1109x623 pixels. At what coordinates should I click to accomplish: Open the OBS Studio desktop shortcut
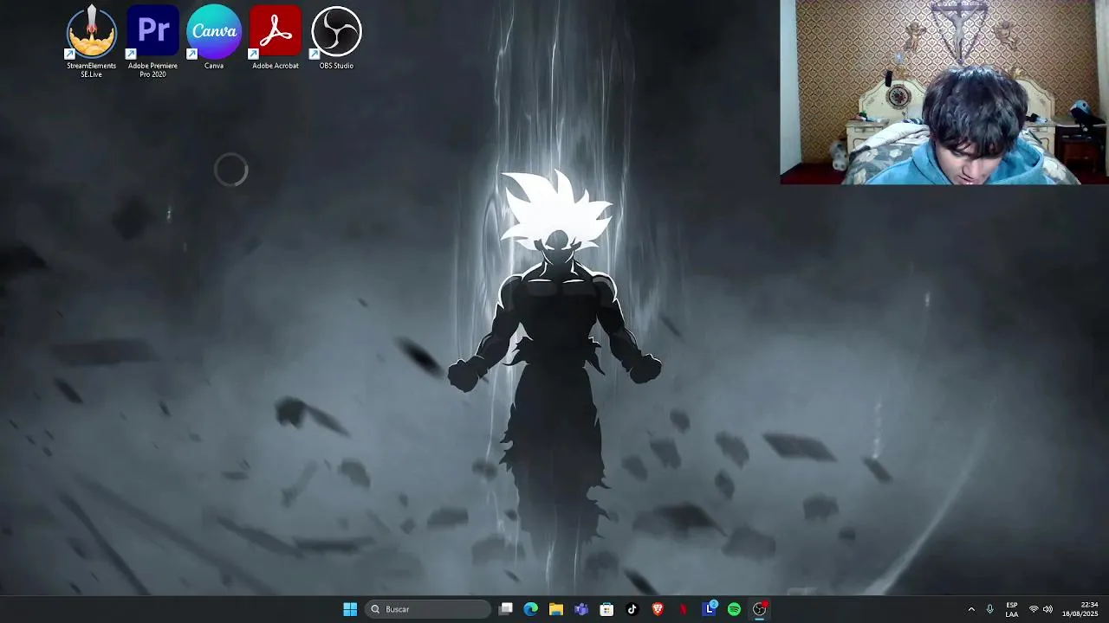[x=336, y=36]
